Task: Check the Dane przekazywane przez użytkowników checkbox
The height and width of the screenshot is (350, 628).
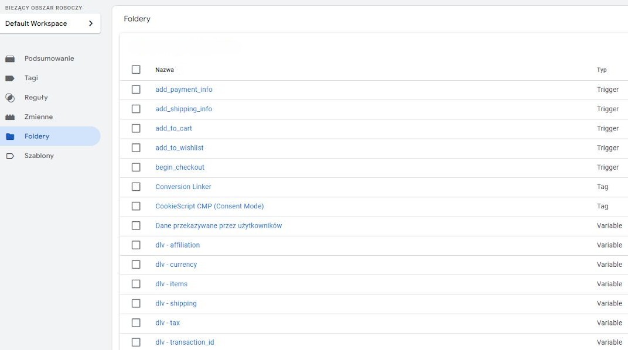Action: coord(136,225)
